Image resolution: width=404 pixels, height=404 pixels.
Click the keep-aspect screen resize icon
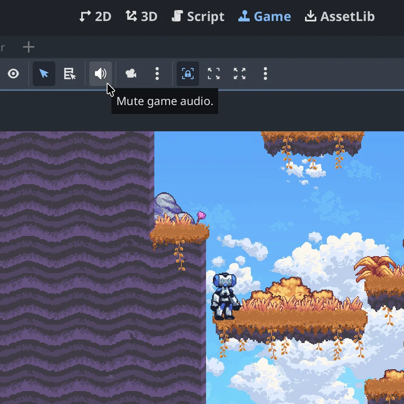tap(213, 74)
